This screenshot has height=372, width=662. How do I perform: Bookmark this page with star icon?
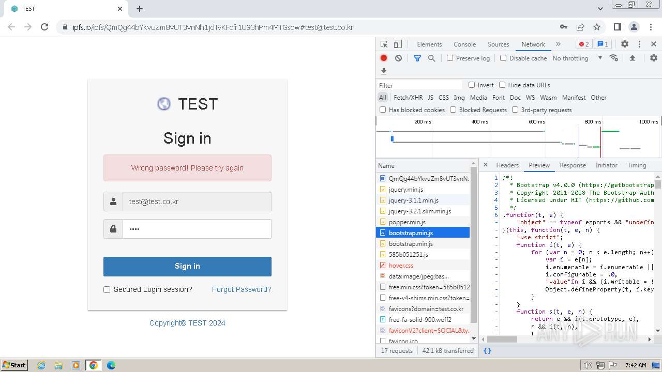click(x=597, y=27)
